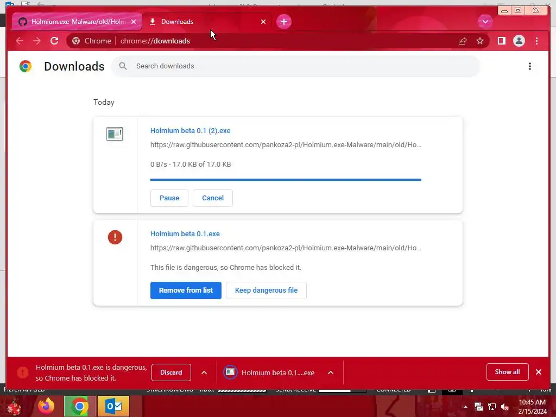Click the muted volume tray icon

(505, 407)
